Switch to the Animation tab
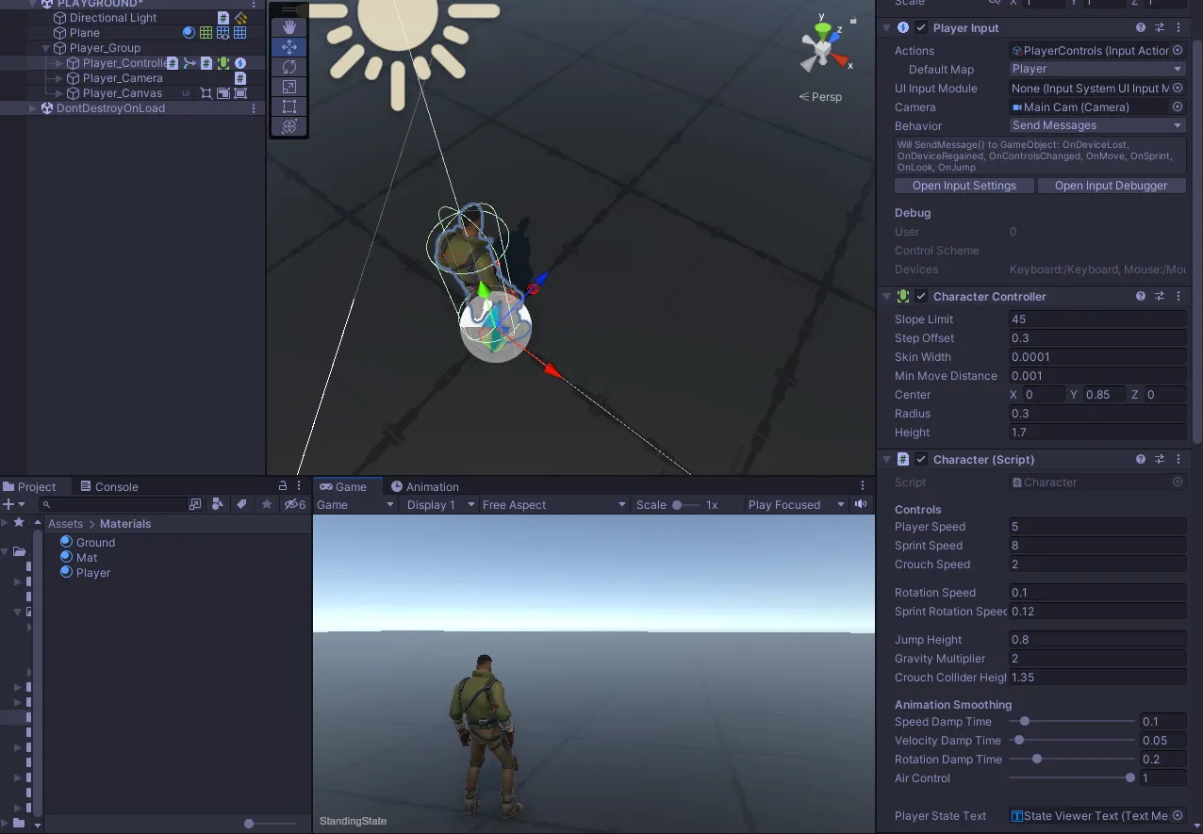Screen dimensions: 1203x834 point(425,486)
